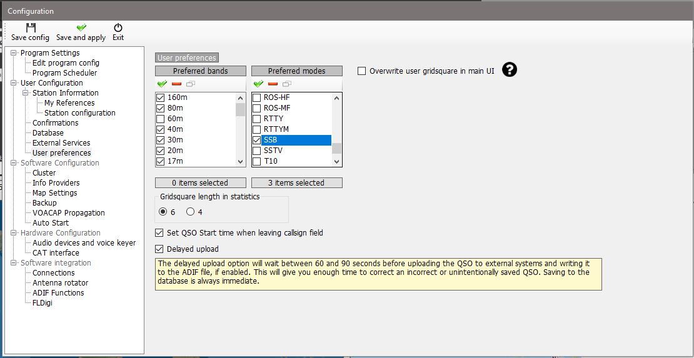The width and height of the screenshot is (694, 358).
Task: Collapse the Program Settings tree node
Action: coord(14,53)
